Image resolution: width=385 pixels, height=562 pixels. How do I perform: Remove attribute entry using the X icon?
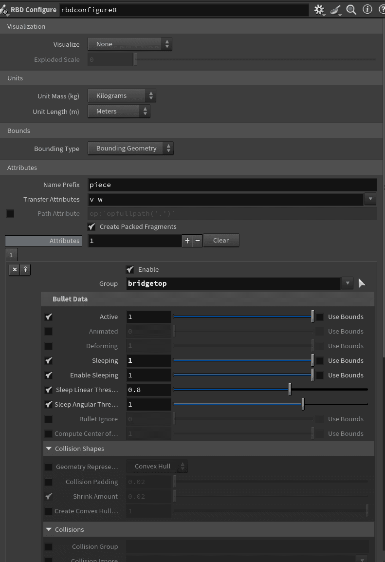[x=14, y=269]
